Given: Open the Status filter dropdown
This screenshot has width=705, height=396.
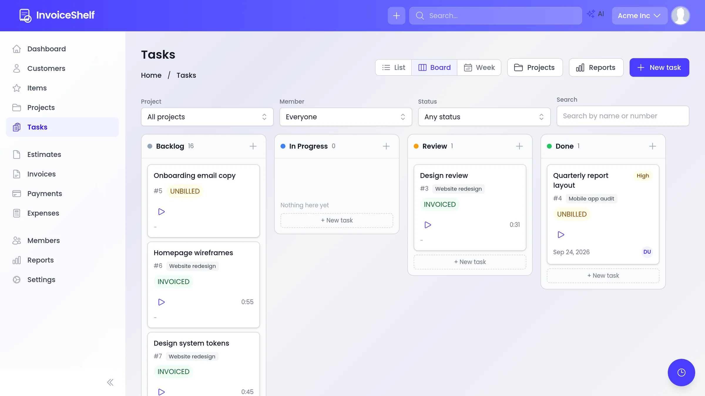Looking at the screenshot, I should [x=484, y=117].
